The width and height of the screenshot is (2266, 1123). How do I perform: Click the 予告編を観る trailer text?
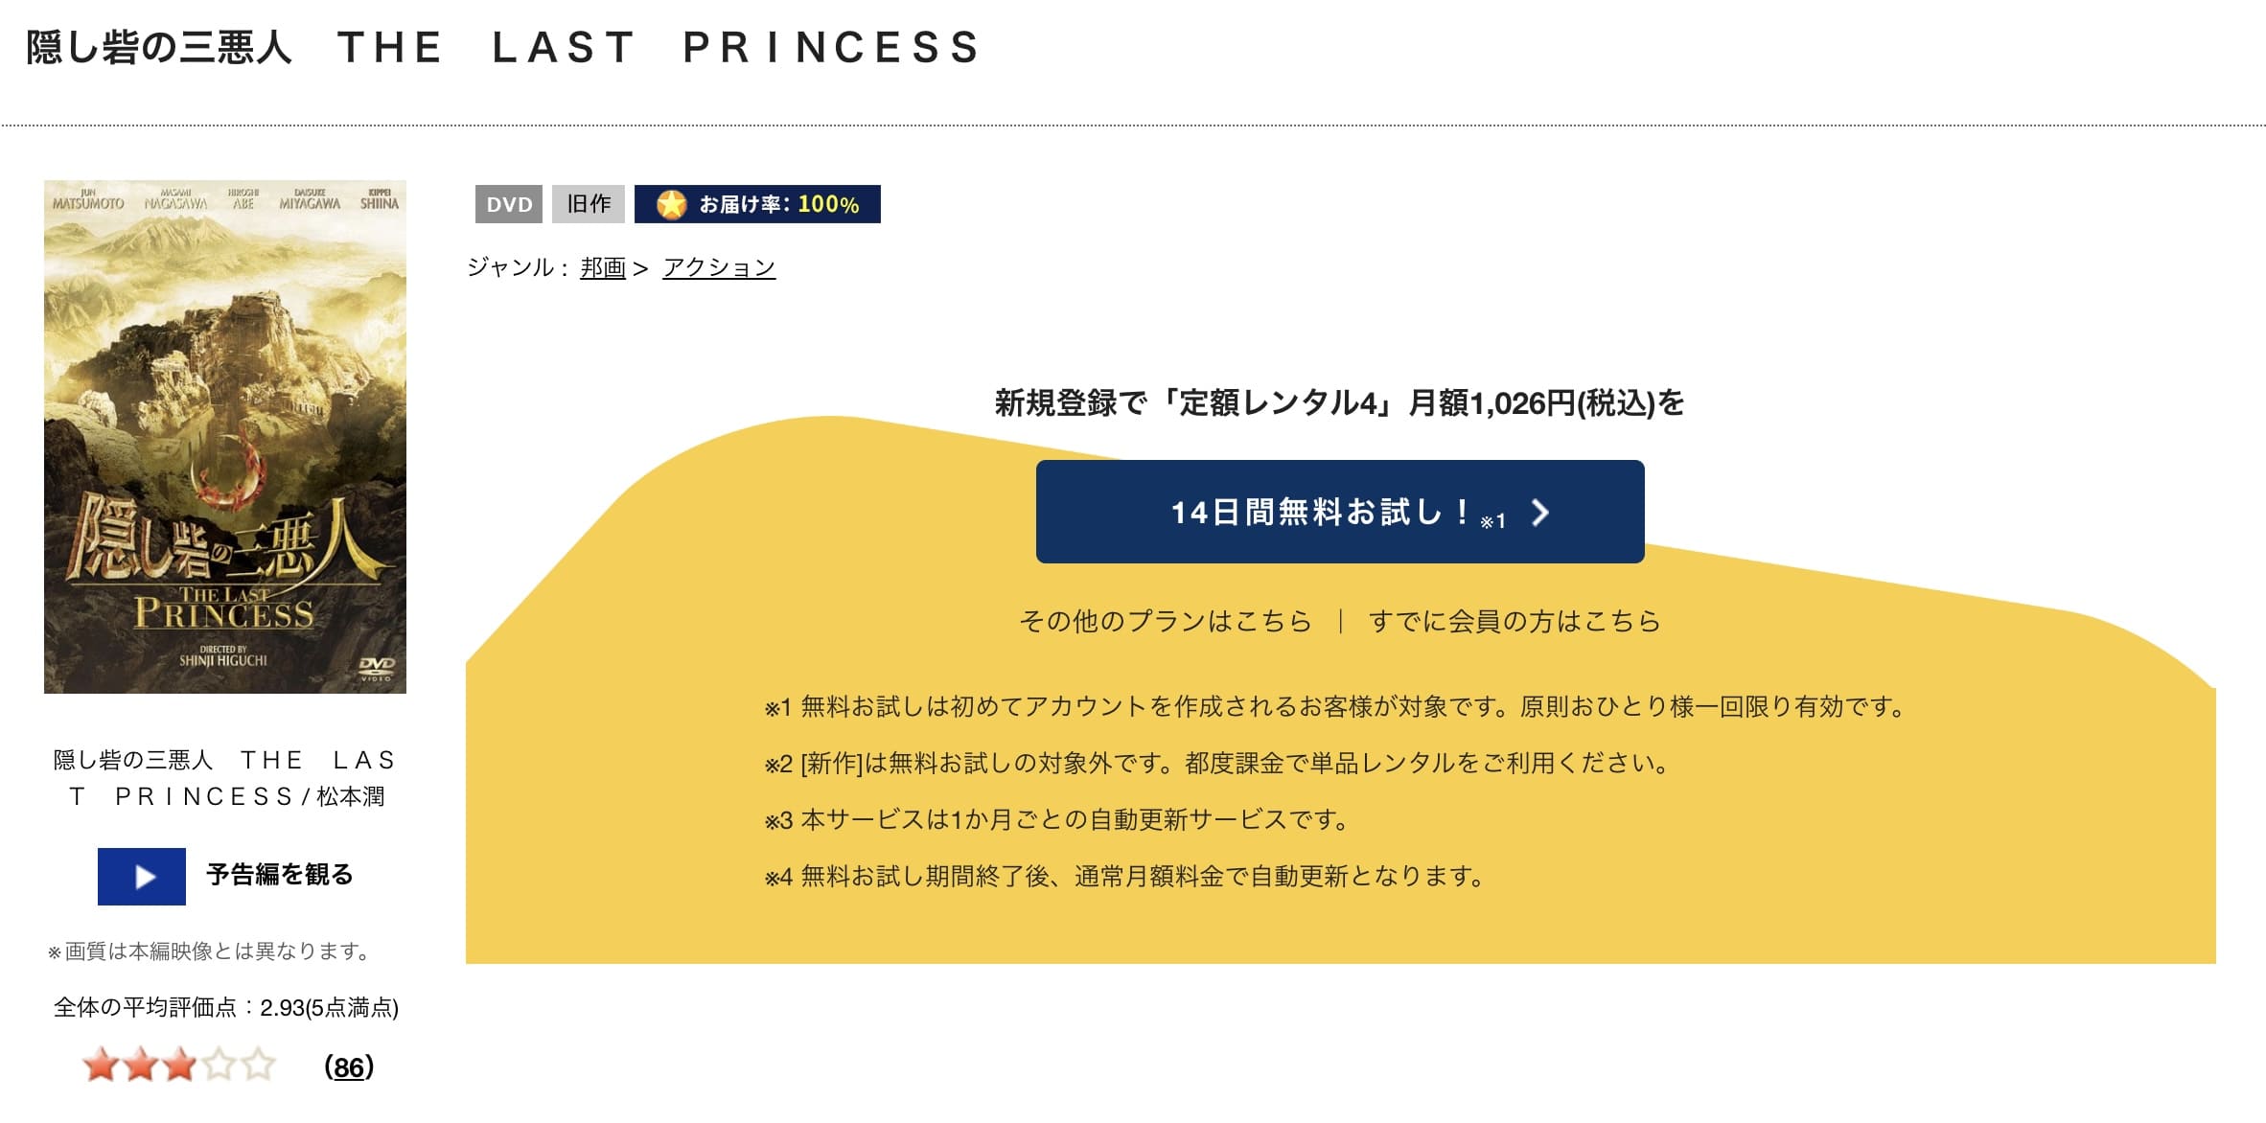280,874
